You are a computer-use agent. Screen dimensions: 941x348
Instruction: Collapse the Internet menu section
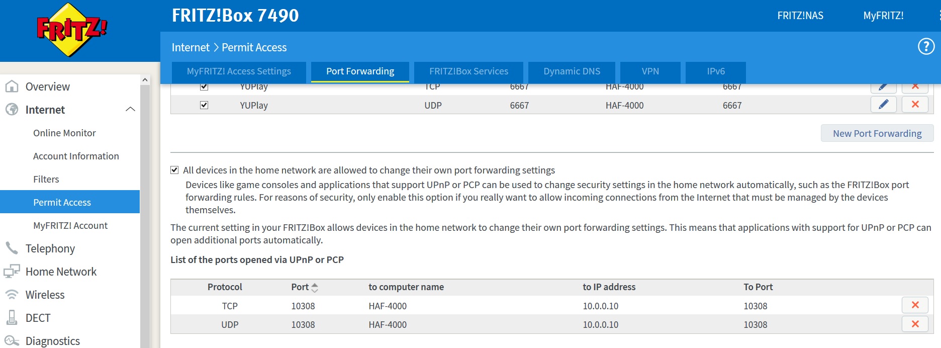130,109
